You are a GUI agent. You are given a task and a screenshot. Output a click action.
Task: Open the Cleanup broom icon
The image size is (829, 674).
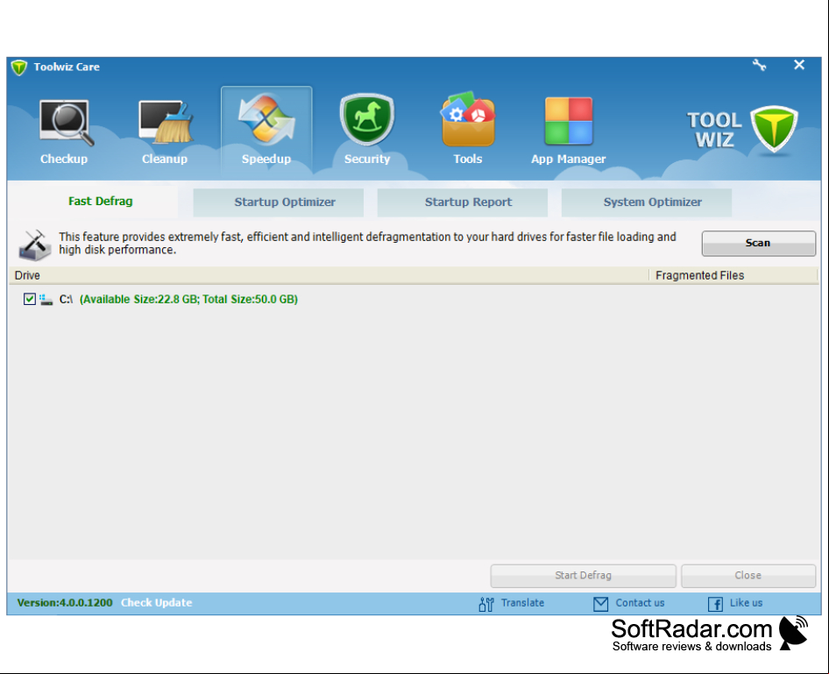tap(166, 122)
